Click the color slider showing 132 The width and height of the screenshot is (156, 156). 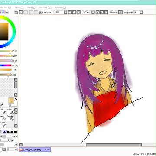point(6,61)
